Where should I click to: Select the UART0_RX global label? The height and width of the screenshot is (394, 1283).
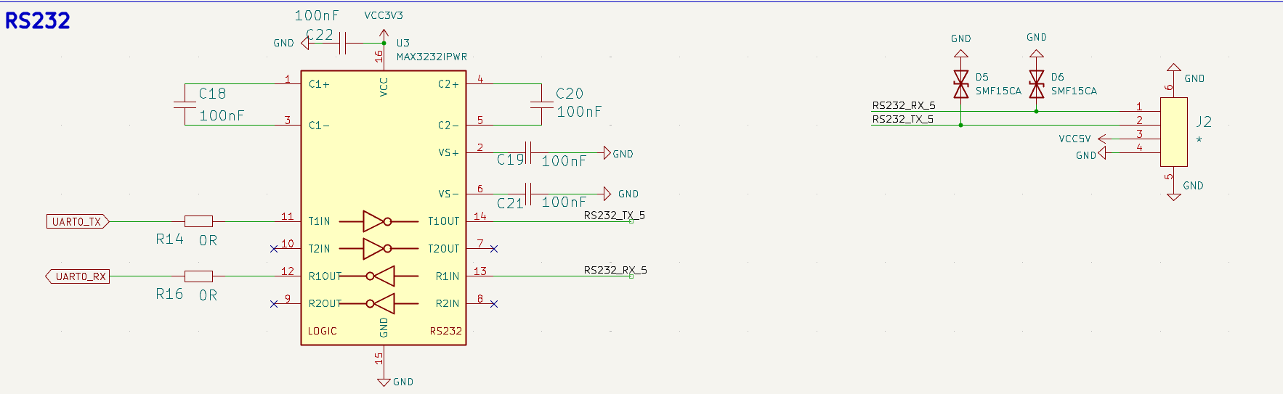tap(78, 276)
